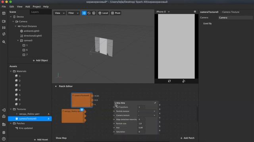The width and height of the screenshot is (254, 142).
Task: Toggle the Pivot mode button
Action: (x=115, y=13)
